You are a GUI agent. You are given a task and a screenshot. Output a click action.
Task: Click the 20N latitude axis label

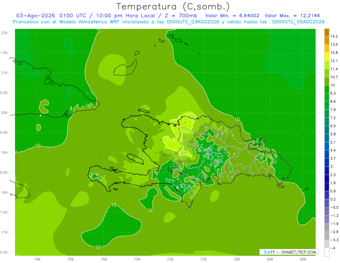point(5,113)
